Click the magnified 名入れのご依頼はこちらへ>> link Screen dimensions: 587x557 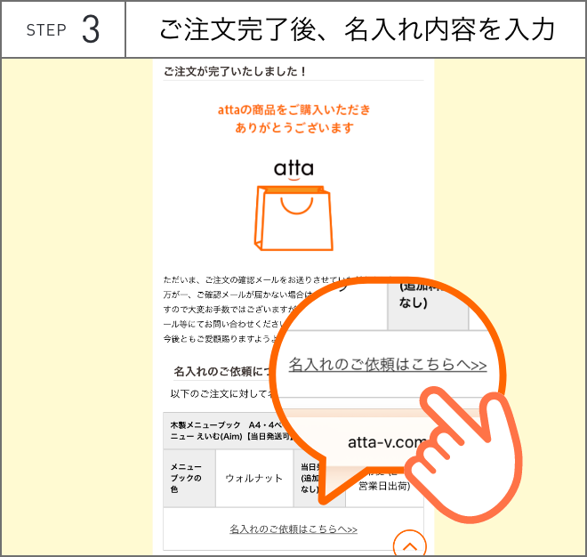point(388,364)
